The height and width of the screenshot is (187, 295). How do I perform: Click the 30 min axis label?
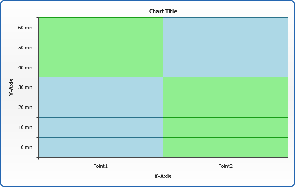25,87
